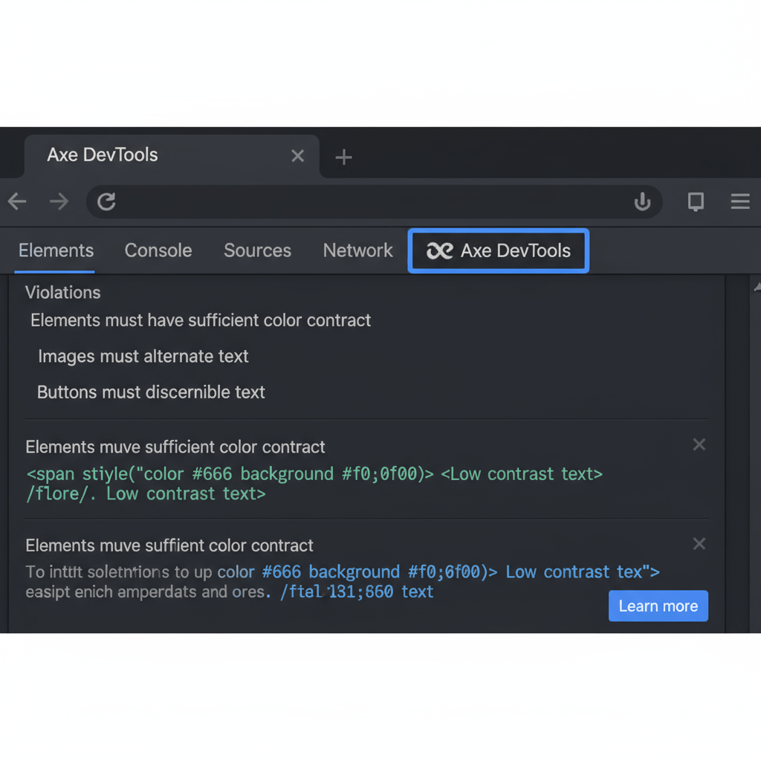Select 'Buttons must discernible text' violation
This screenshot has width=761, height=761.
tap(151, 392)
